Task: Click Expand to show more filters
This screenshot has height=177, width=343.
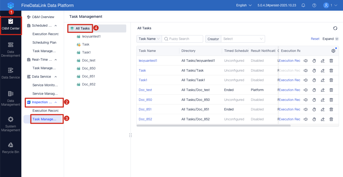Action: point(330,39)
